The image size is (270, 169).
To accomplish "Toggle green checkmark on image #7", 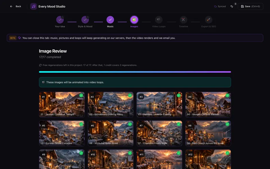I will (x=179, y=124).
